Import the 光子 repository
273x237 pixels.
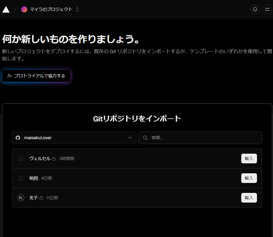pos(249,198)
